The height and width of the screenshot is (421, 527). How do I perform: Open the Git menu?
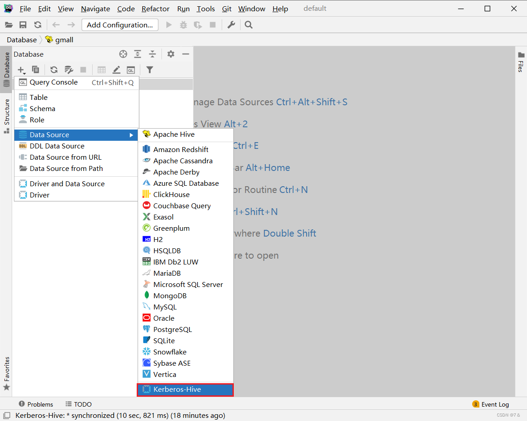point(227,9)
